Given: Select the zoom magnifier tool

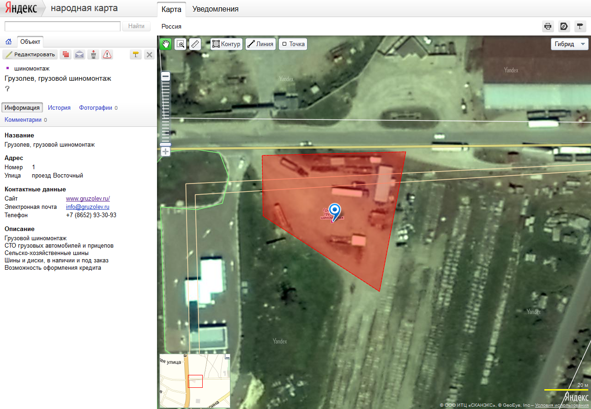Looking at the screenshot, I should (181, 44).
